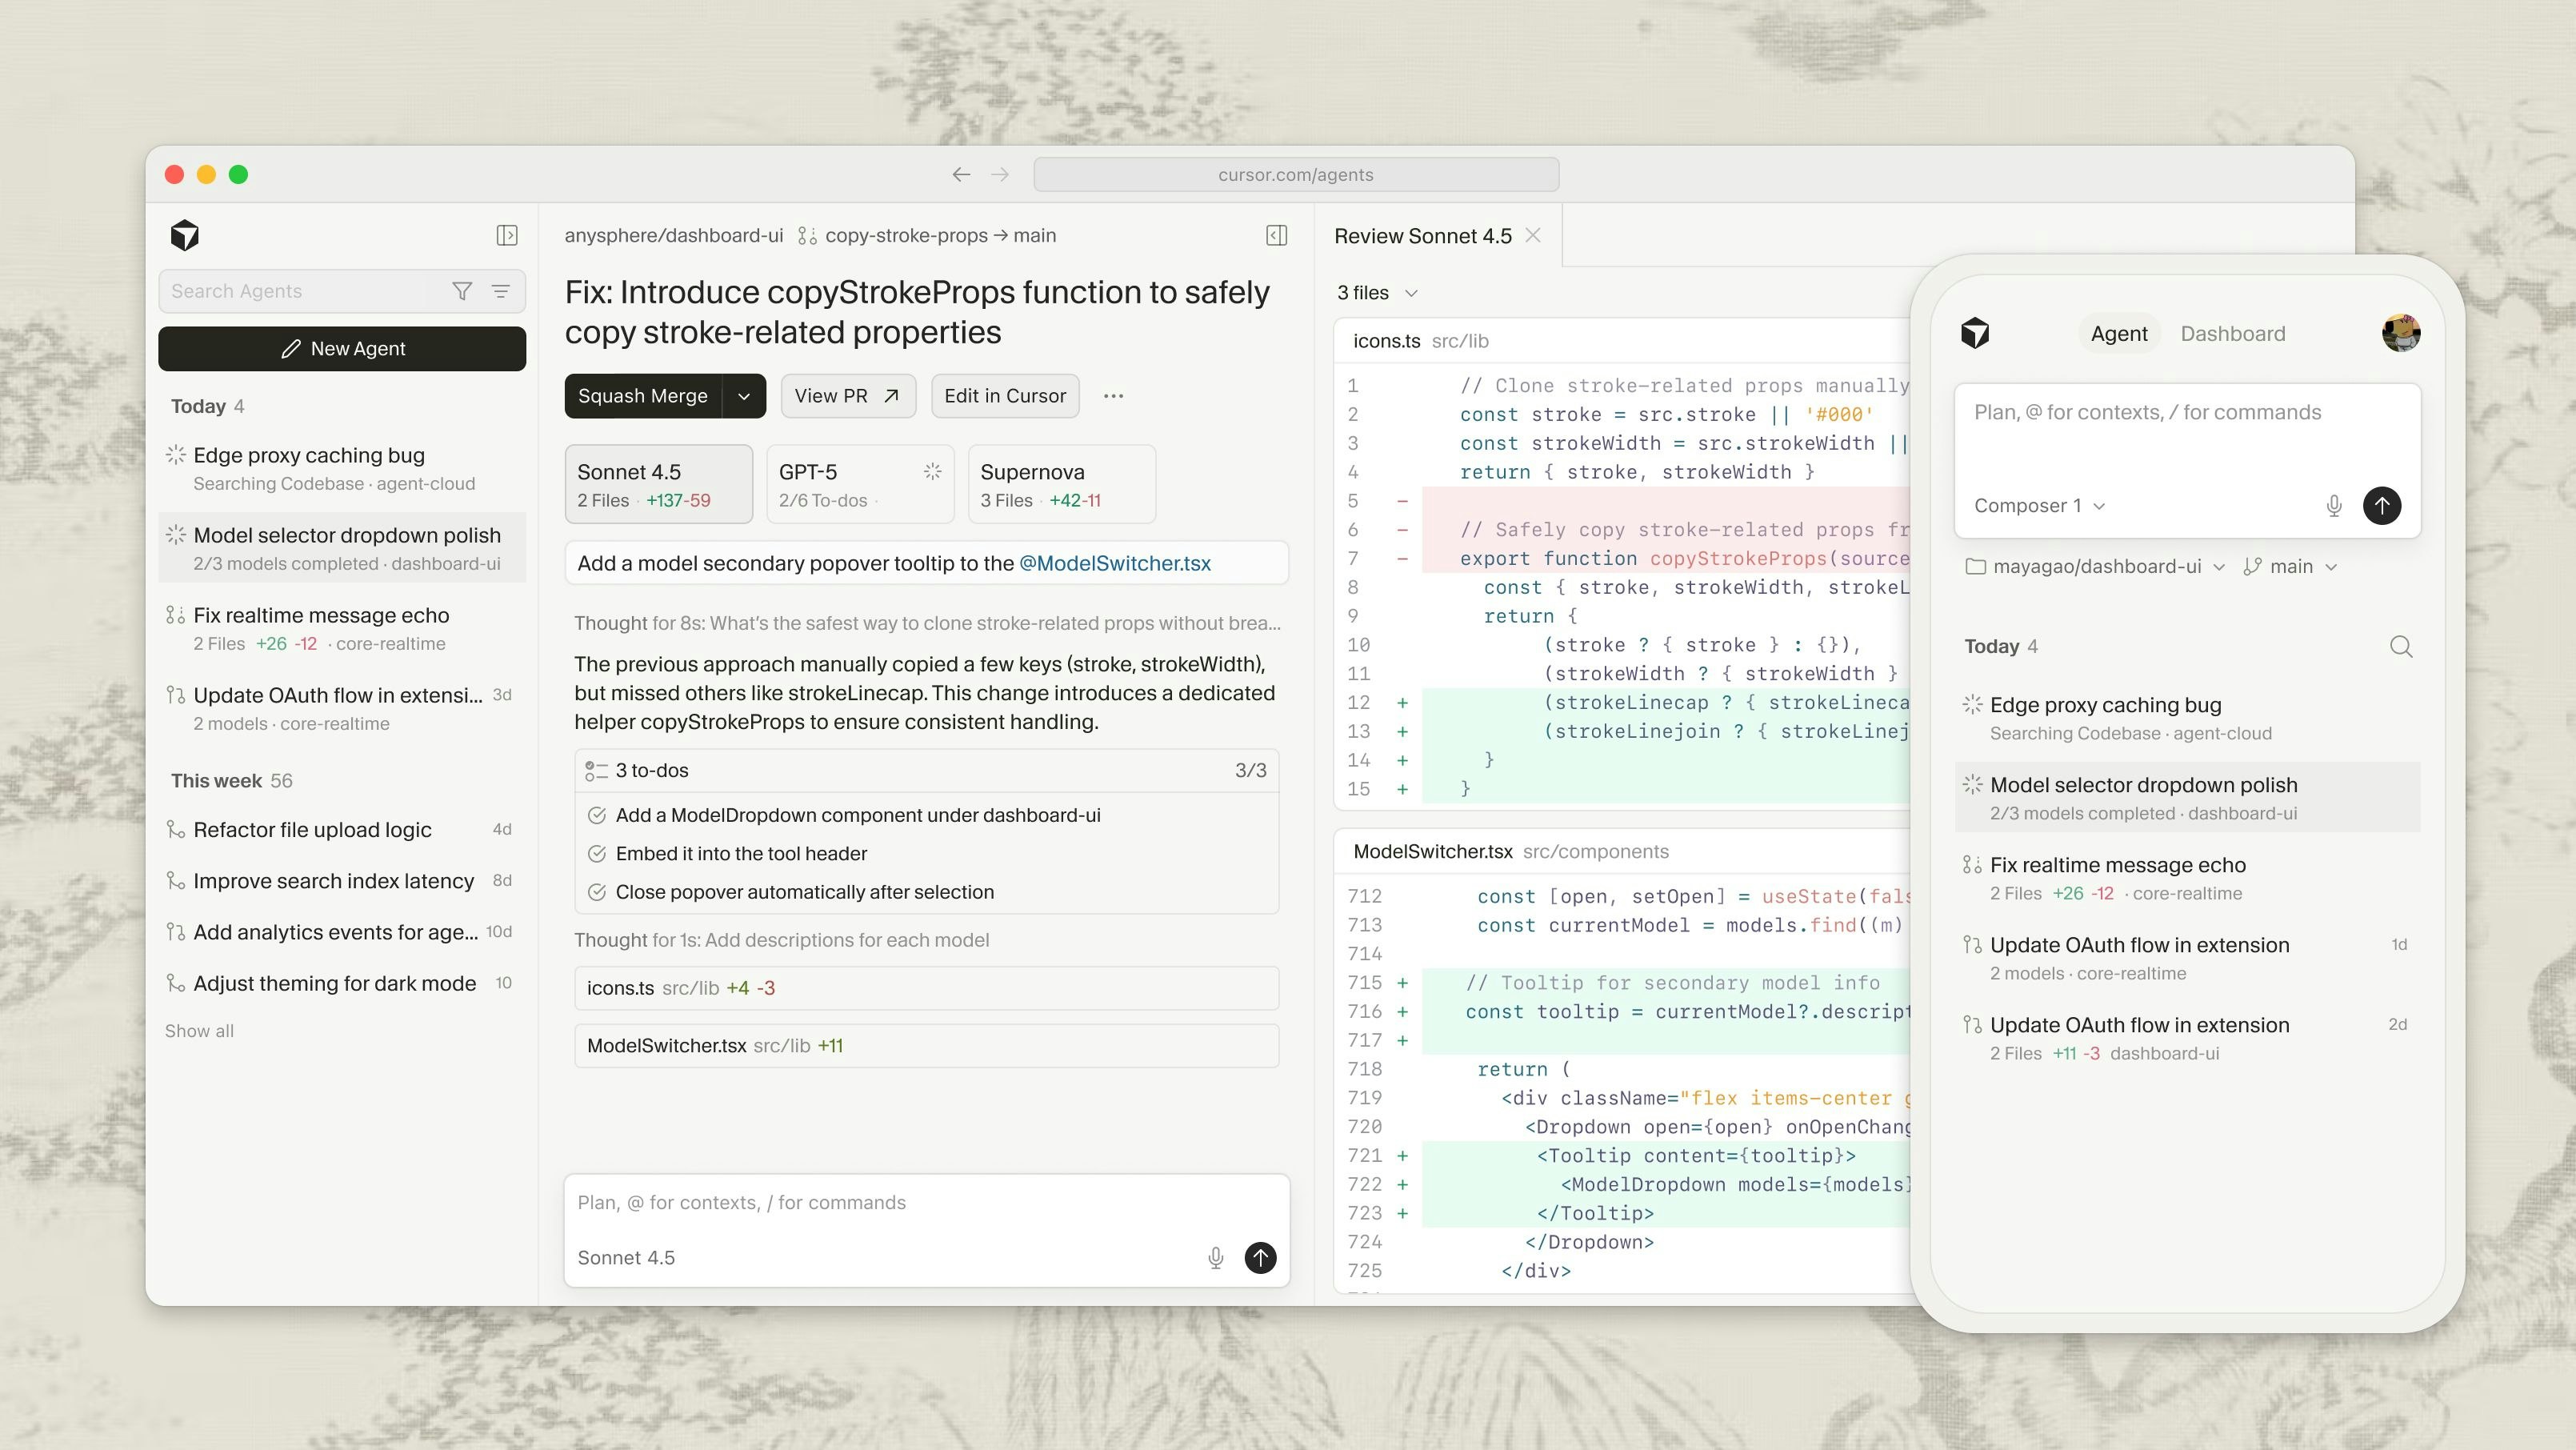
Task: Toggle the 'Close popover automatically after selection' to-do
Action: 598,891
